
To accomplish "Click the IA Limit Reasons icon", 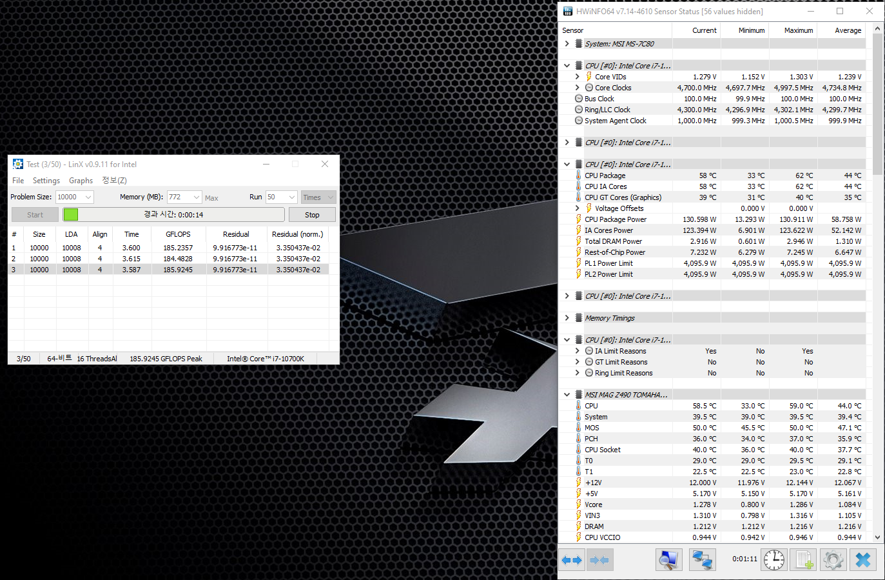I will 589,351.
